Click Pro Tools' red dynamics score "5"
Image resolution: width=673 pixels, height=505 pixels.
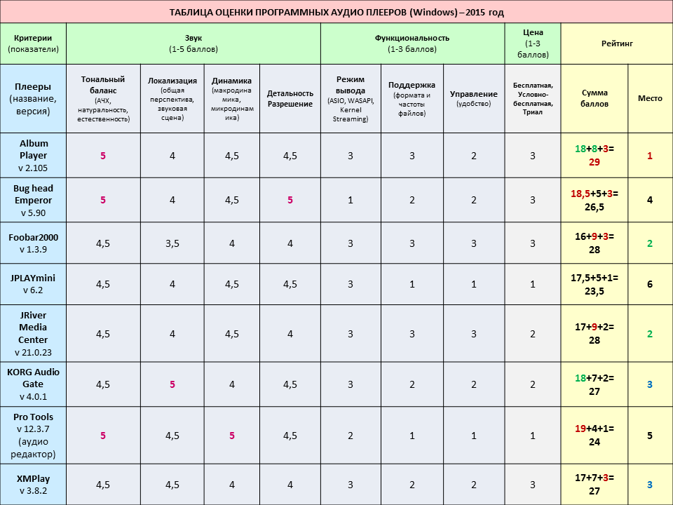[232, 436]
